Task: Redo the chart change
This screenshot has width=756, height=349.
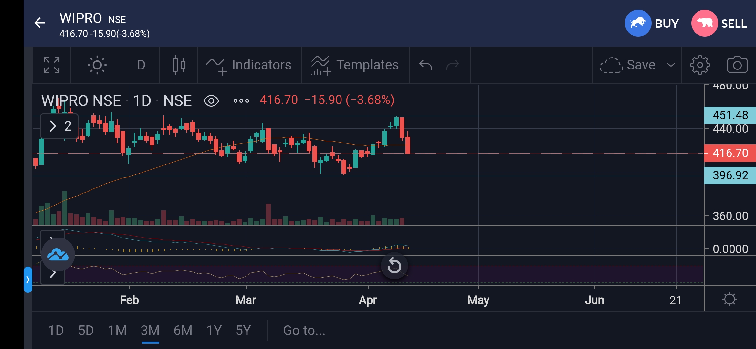Action: tap(453, 65)
